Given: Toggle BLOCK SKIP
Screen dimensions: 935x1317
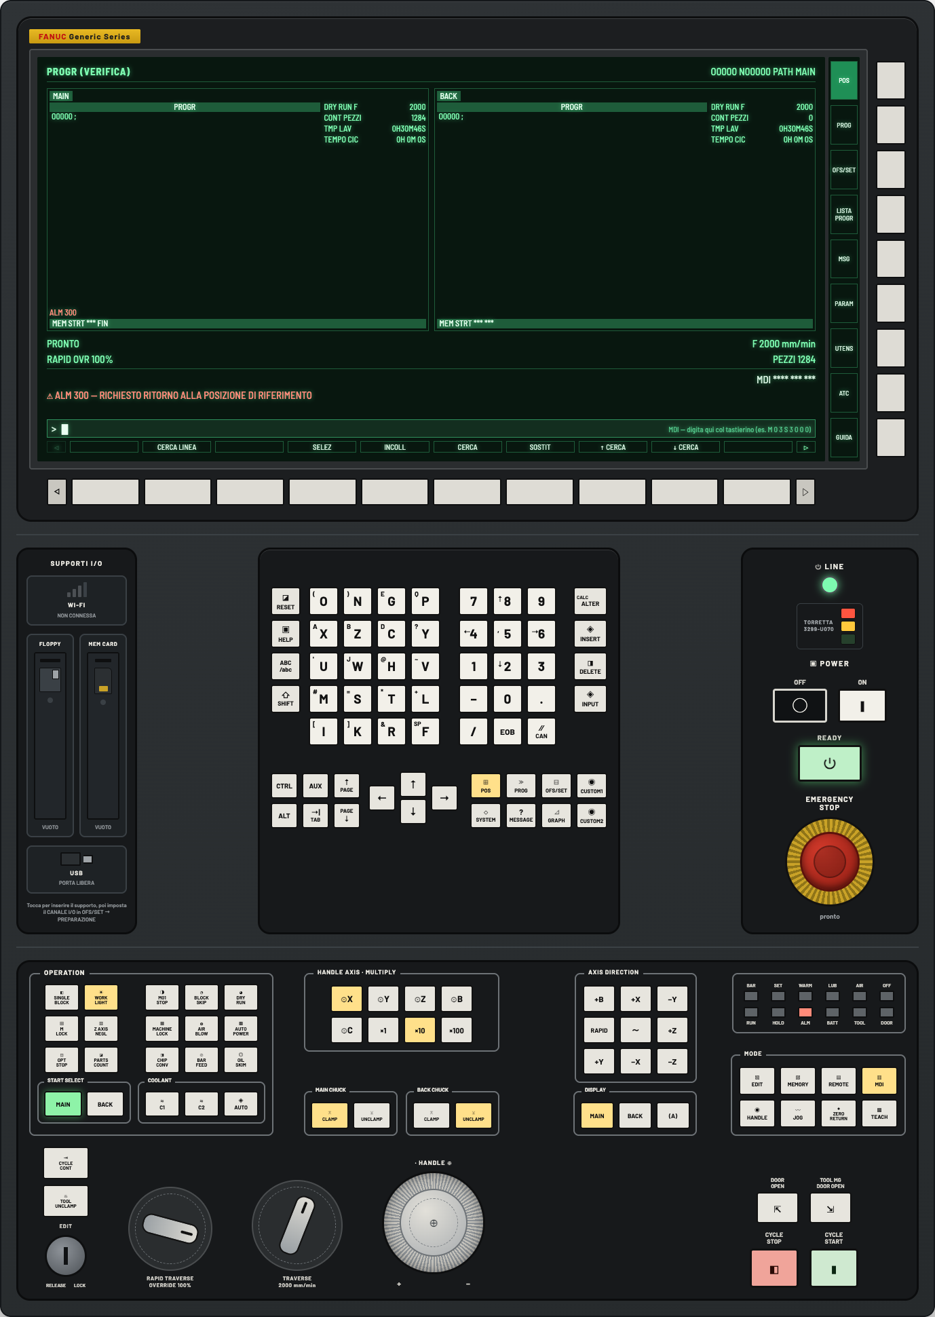Looking at the screenshot, I should (x=202, y=998).
